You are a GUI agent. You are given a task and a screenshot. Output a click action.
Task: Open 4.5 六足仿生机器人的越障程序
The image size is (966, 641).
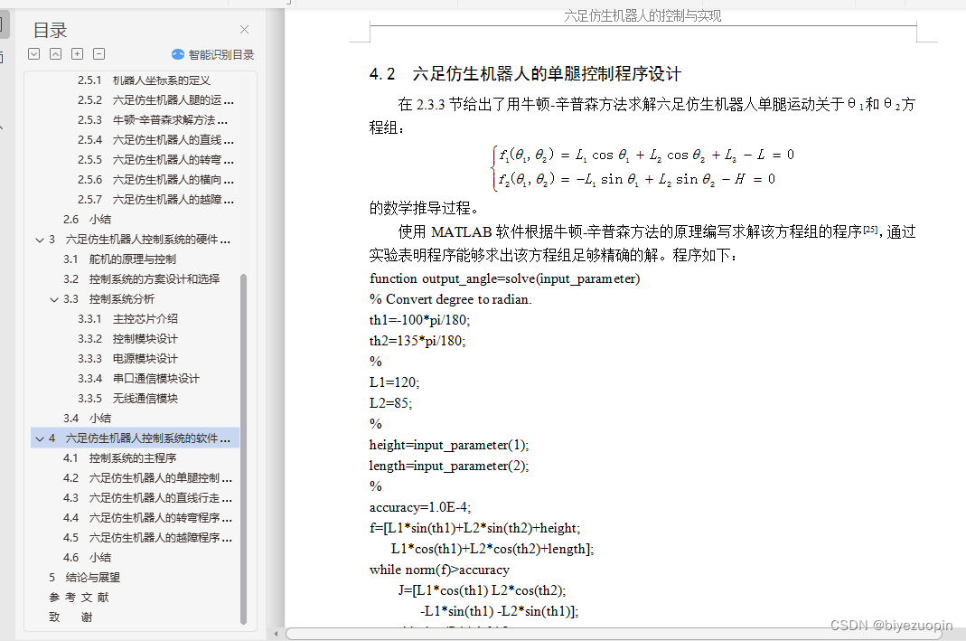147,537
